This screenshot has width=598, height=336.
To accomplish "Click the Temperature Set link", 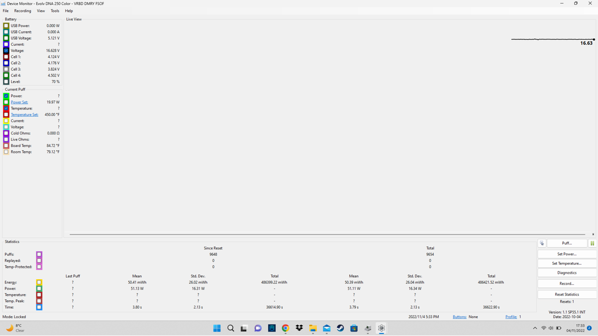I will pyautogui.click(x=24, y=114).
